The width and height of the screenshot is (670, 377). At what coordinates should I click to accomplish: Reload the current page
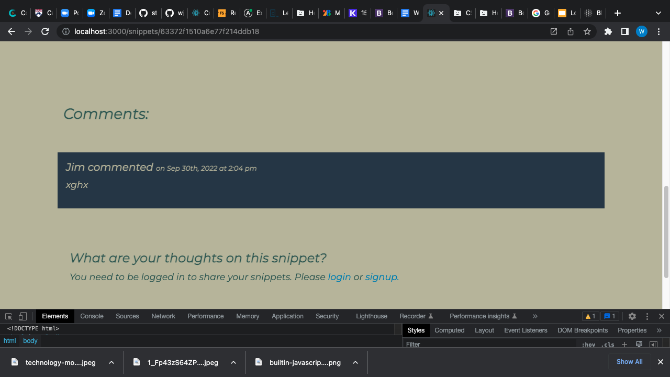(x=45, y=31)
